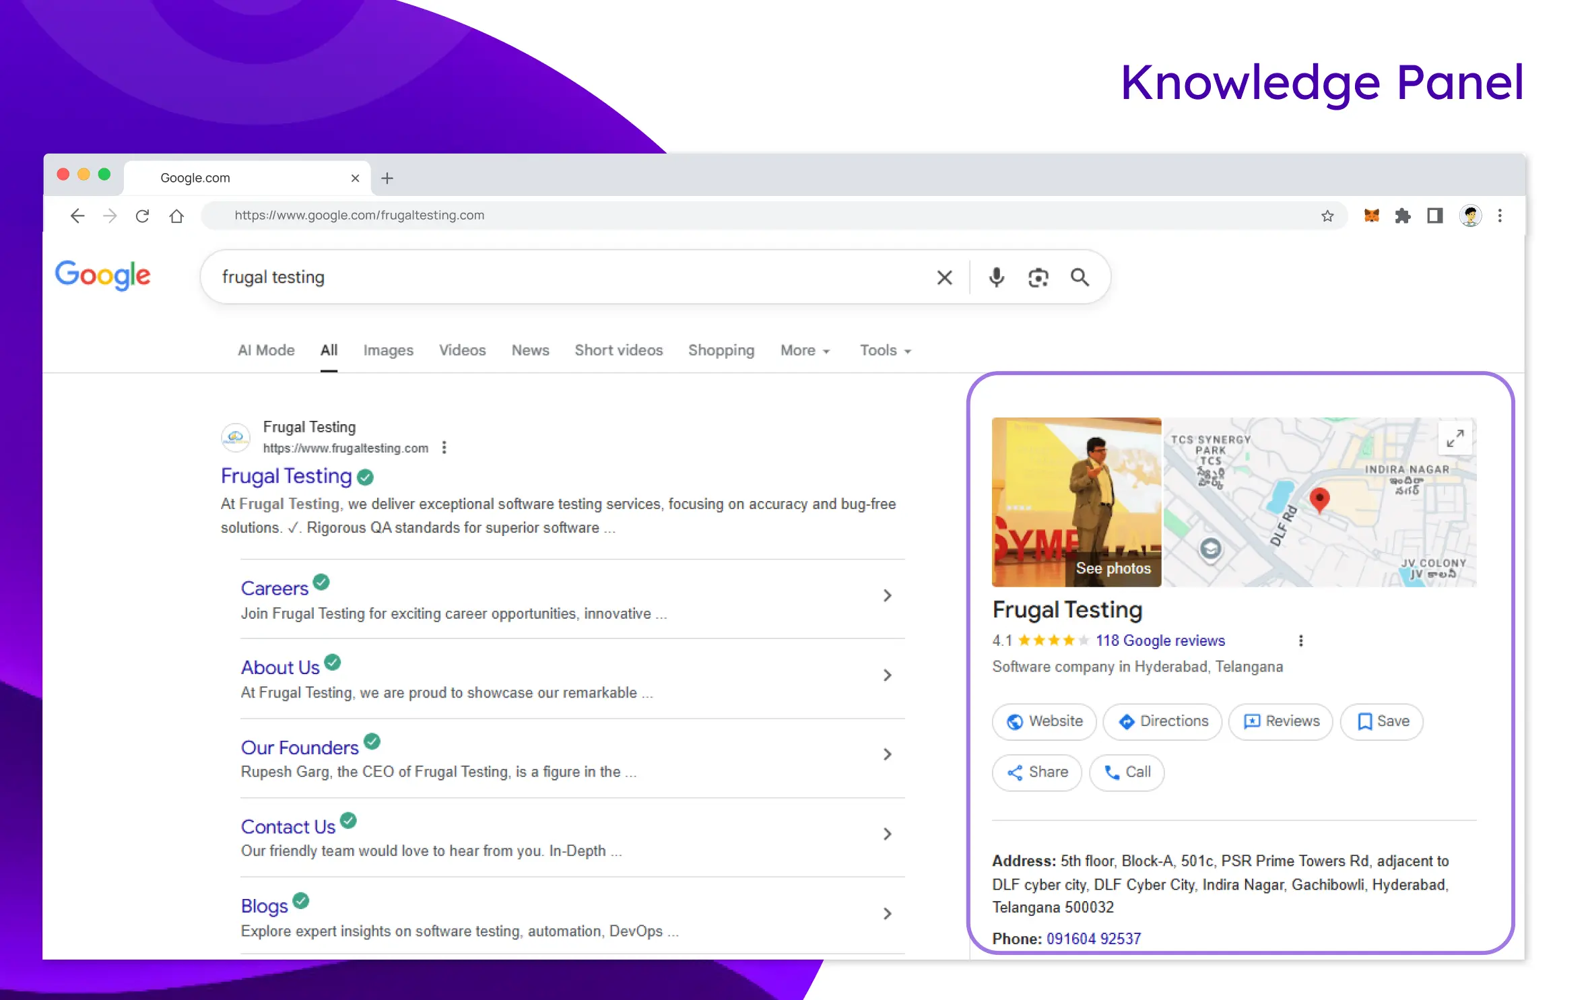Screen dimensions: 1590x1000
Task: Open the browser home page icon
Action: click(x=176, y=215)
